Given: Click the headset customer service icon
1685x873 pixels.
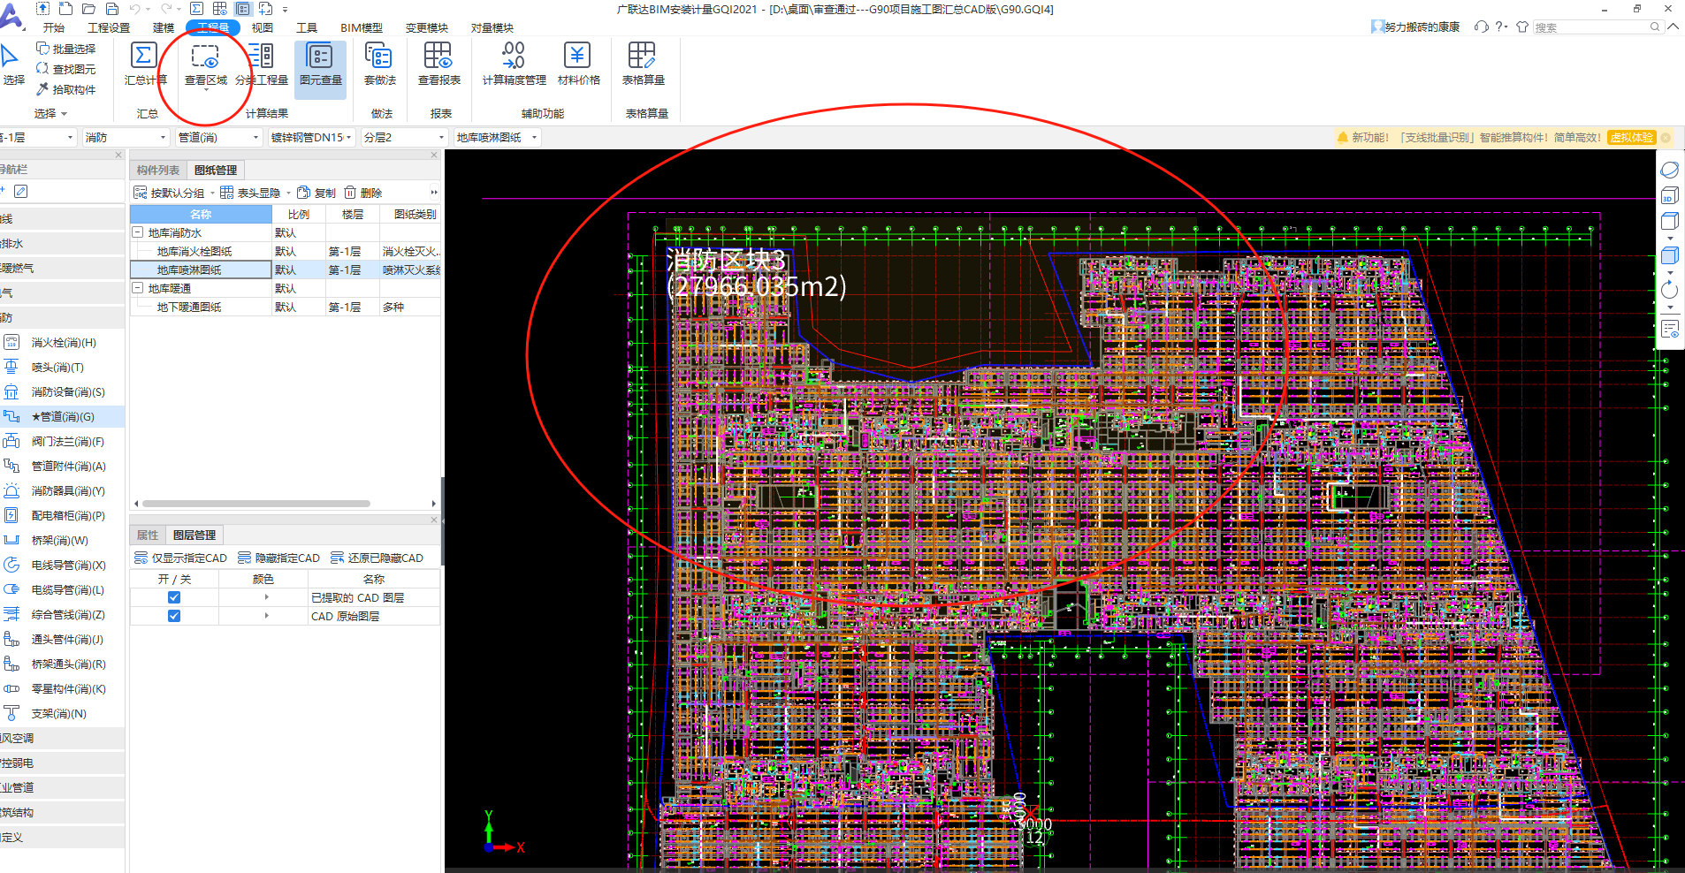Looking at the screenshot, I should tap(1481, 27).
